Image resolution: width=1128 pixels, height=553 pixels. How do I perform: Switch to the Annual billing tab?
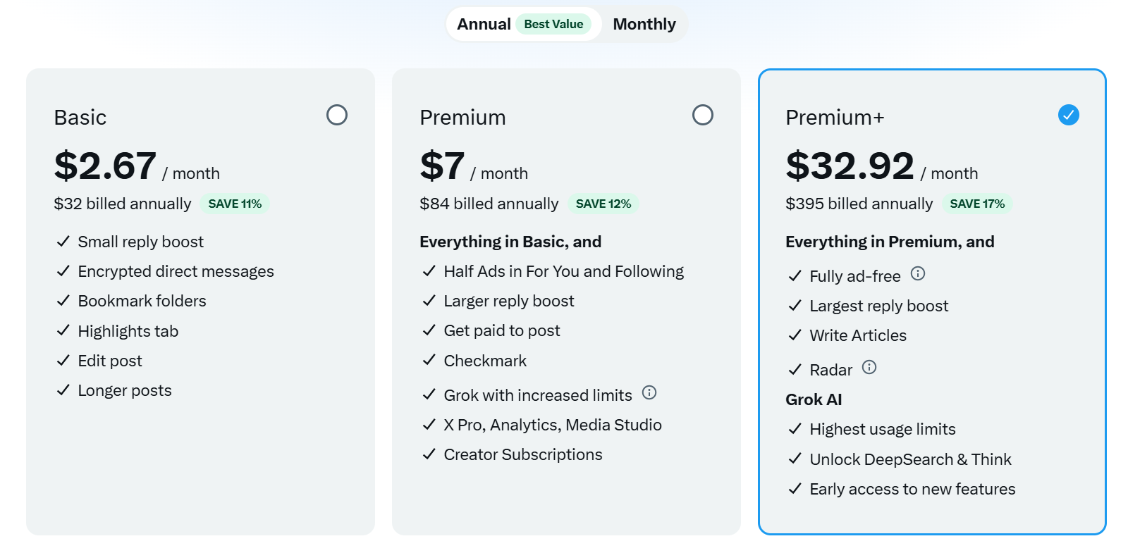coord(484,23)
